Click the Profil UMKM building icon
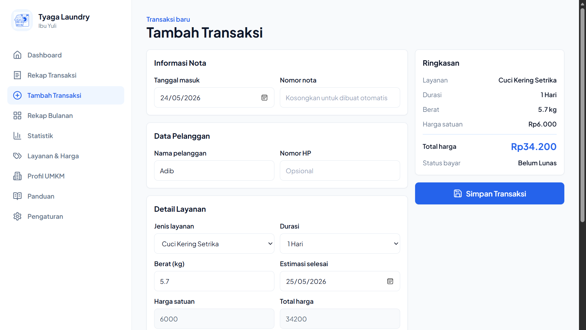 (x=17, y=176)
